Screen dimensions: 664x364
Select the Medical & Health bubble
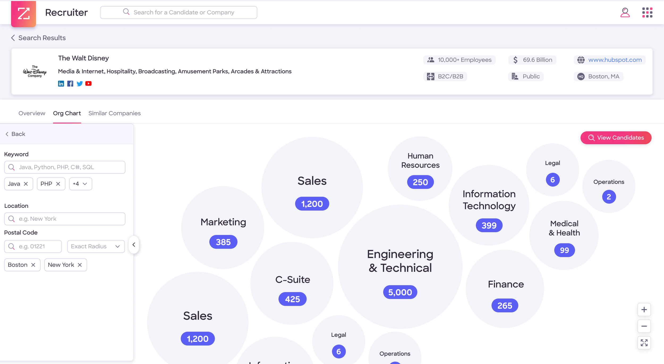[564, 235]
